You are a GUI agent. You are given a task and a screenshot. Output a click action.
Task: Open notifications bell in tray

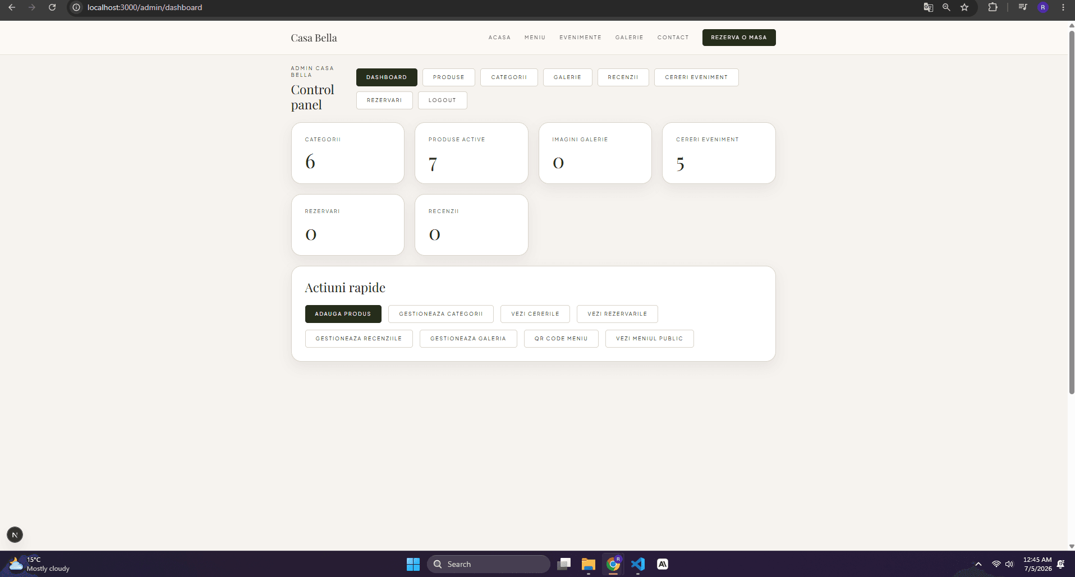coord(1061,564)
